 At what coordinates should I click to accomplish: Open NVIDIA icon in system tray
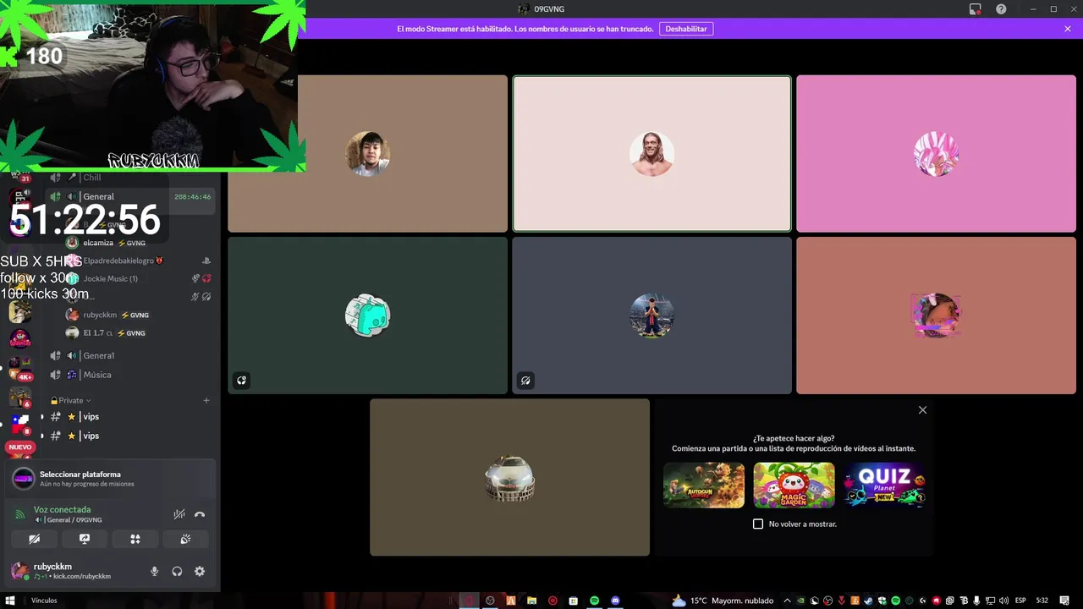800,601
